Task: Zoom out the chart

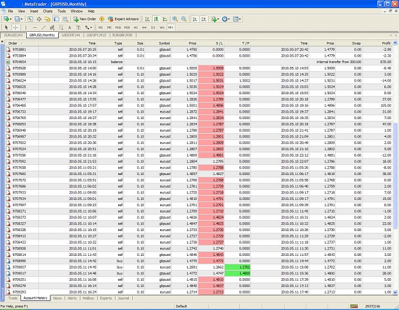Action: tap(184, 19)
